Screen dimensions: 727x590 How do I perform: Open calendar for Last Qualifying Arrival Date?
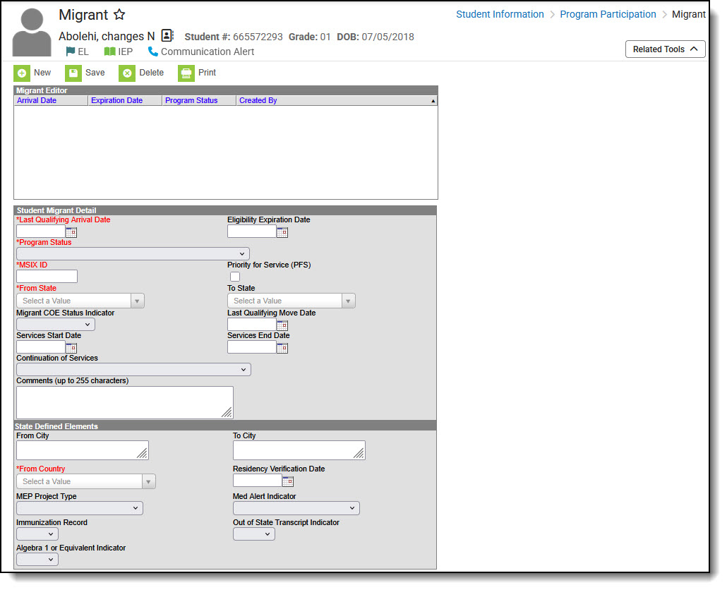(71, 232)
